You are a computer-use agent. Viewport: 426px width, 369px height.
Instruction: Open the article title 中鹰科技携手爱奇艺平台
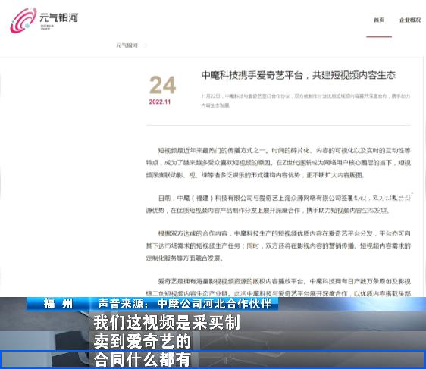tap(299, 75)
